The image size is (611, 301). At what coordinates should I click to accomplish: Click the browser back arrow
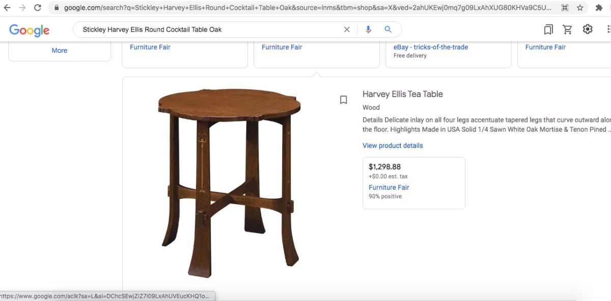coord(7,8)
